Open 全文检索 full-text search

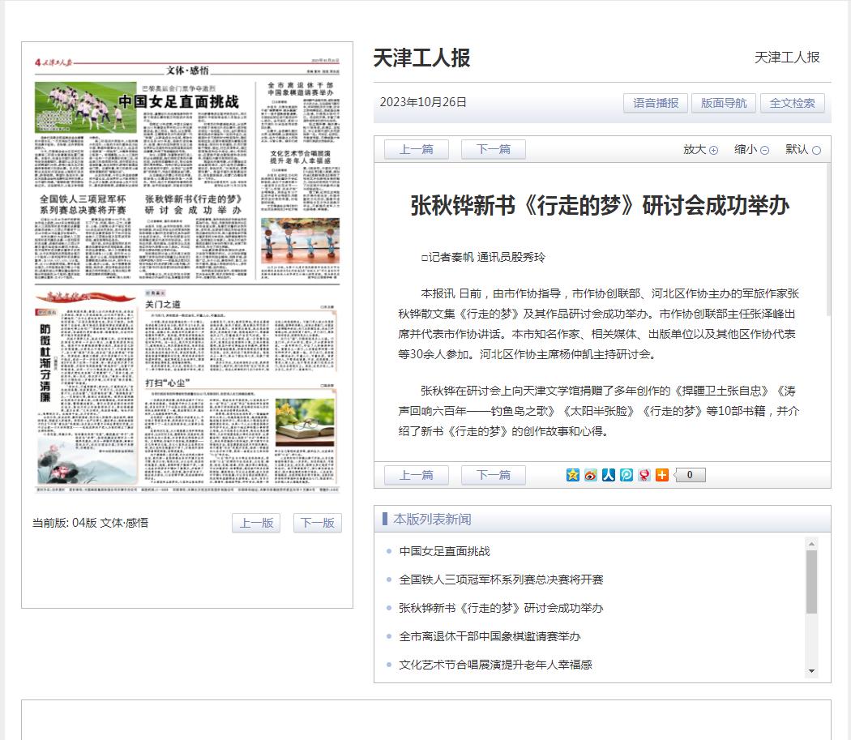[x=792, y=103]
